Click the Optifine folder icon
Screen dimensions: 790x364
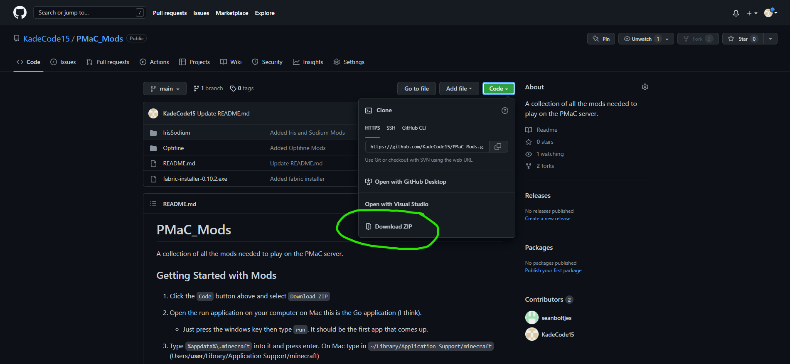(x=153, y=148)
